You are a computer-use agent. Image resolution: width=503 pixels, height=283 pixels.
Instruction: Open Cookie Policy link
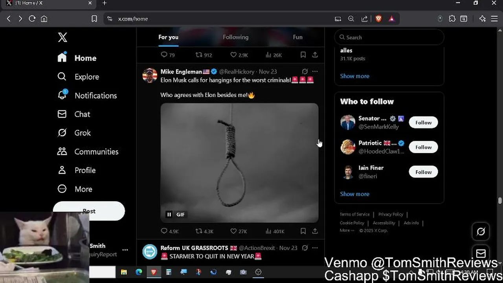352,223
